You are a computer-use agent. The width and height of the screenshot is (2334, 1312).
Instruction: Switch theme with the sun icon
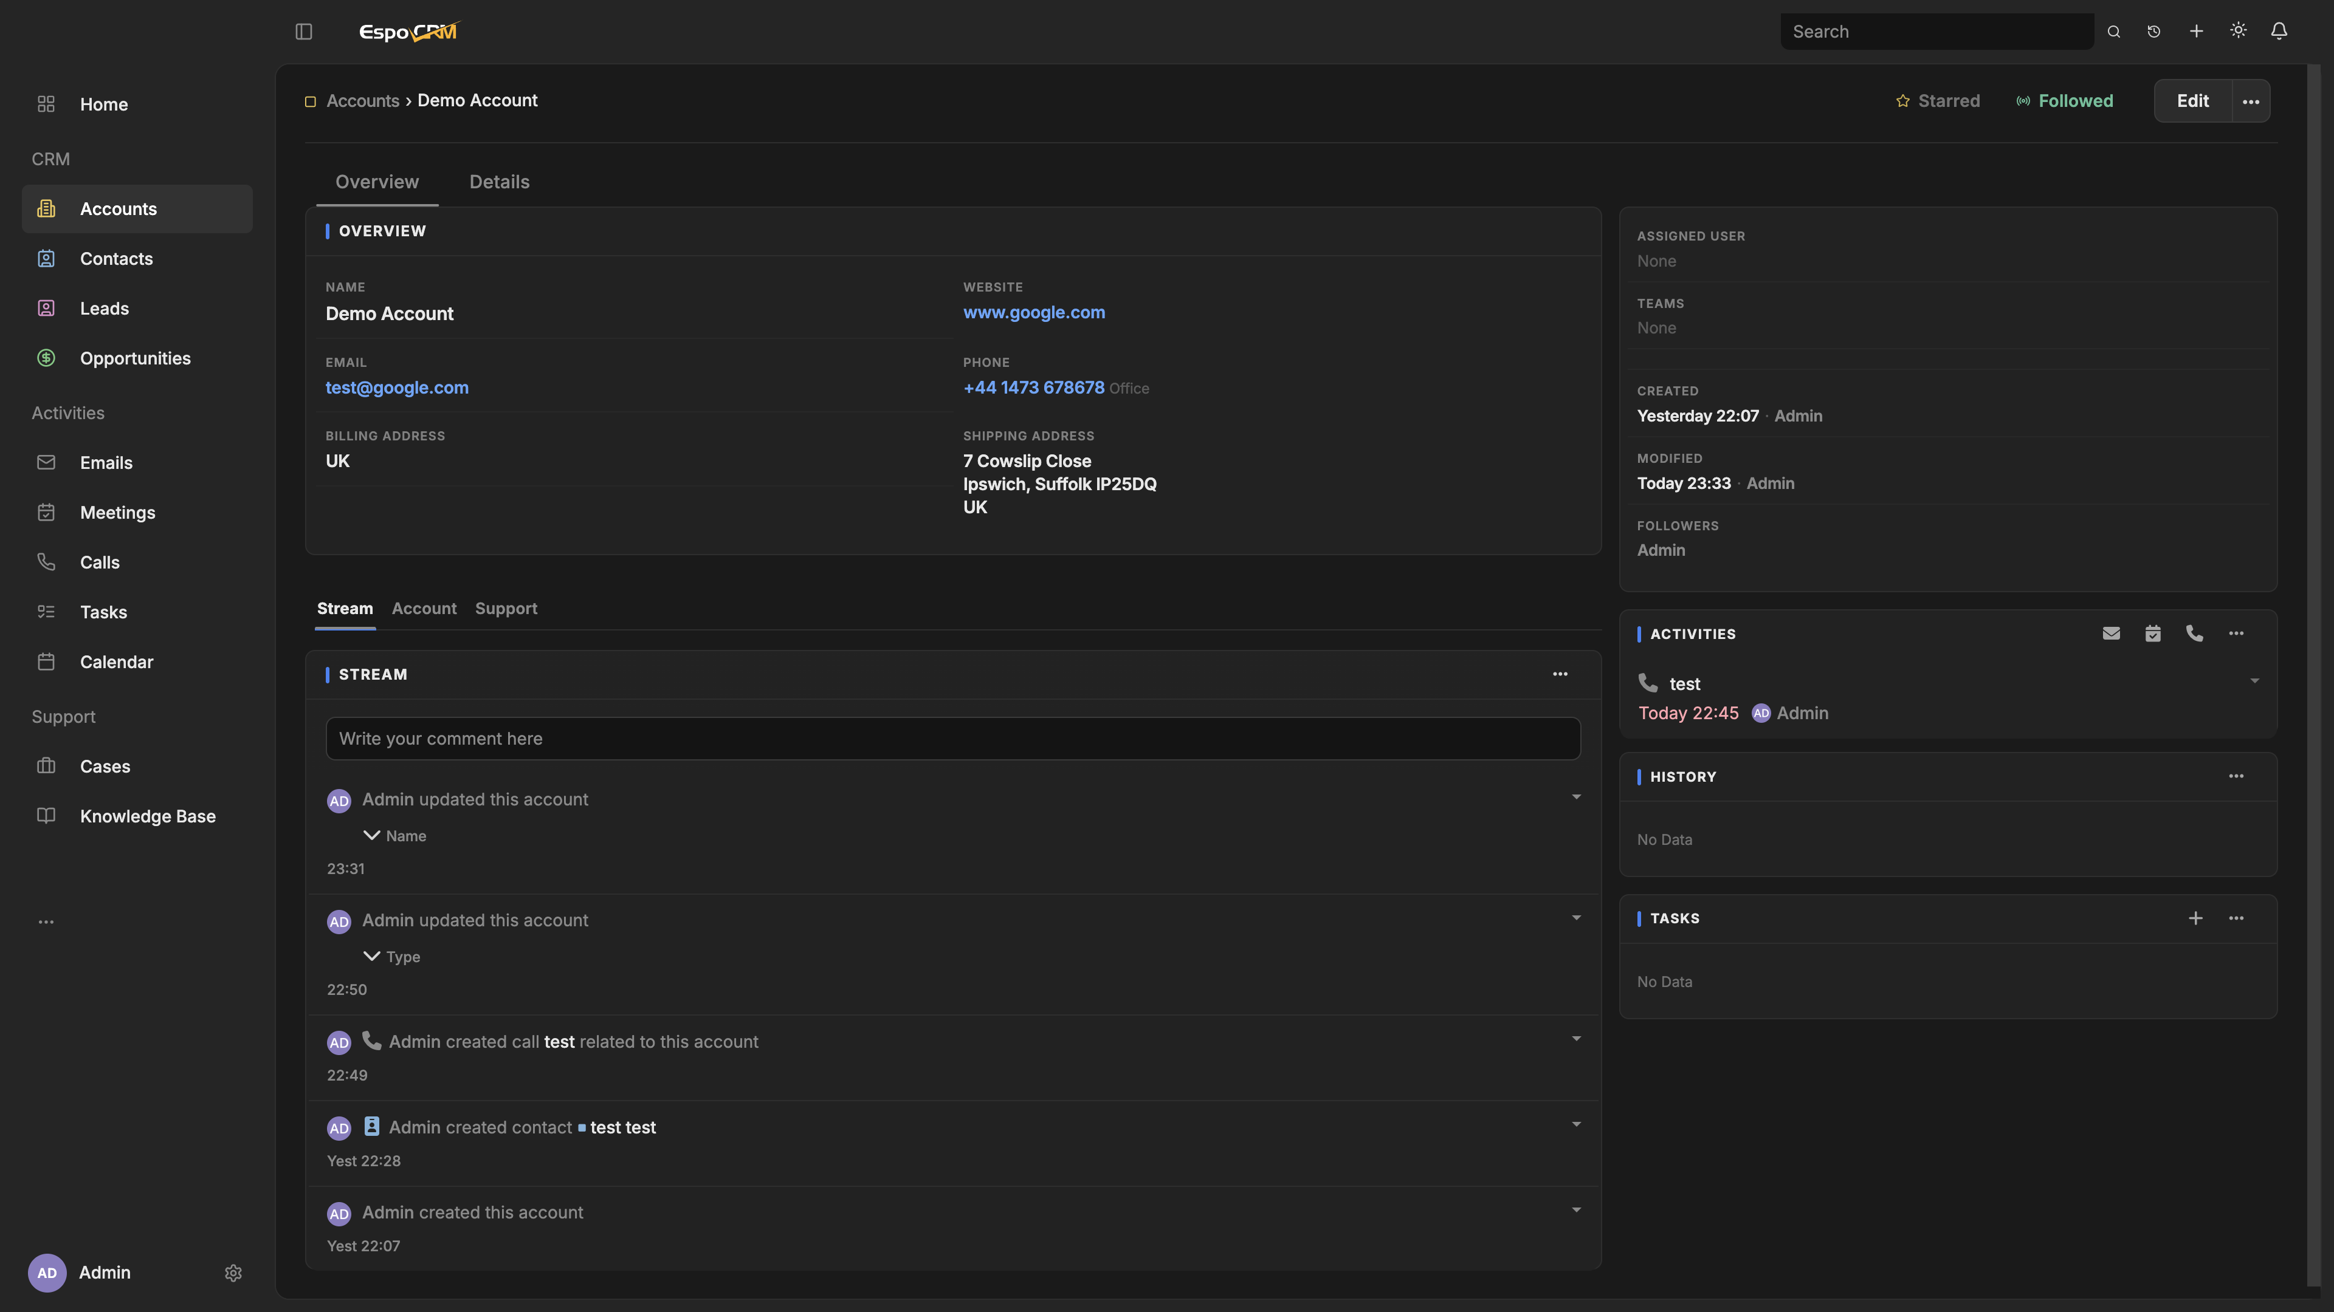(2238, 31)
